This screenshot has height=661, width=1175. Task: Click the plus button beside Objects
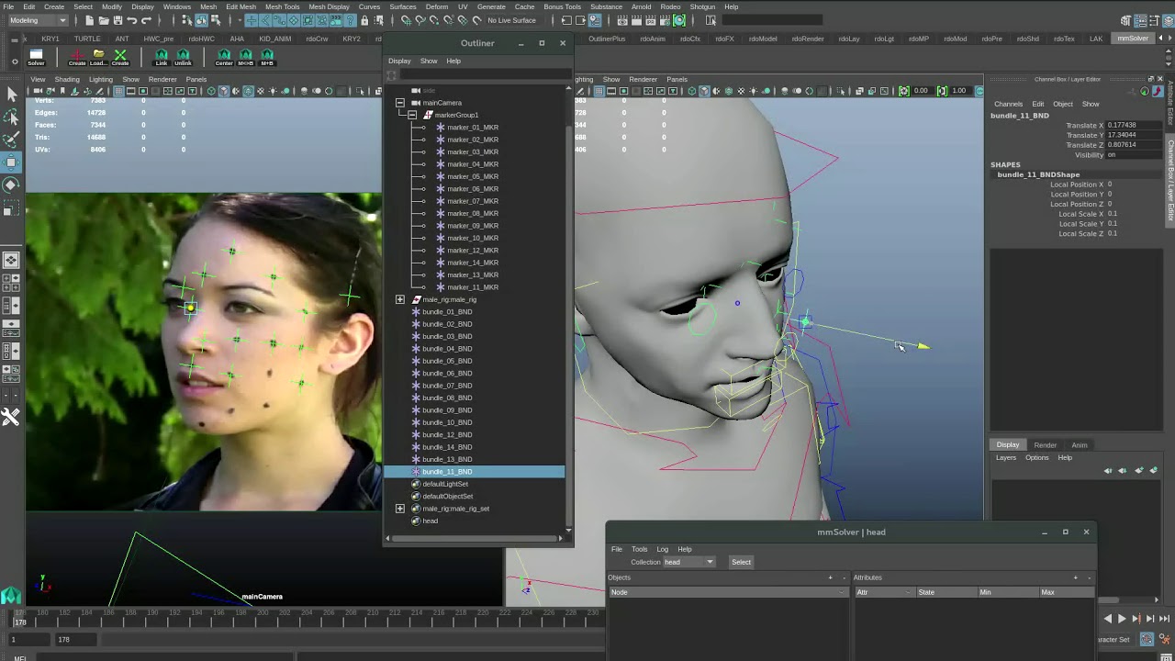point(830,577)
